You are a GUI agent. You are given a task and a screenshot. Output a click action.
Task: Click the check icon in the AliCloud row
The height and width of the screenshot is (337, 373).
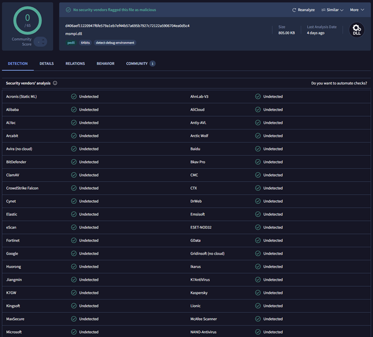tap(258, 109)
